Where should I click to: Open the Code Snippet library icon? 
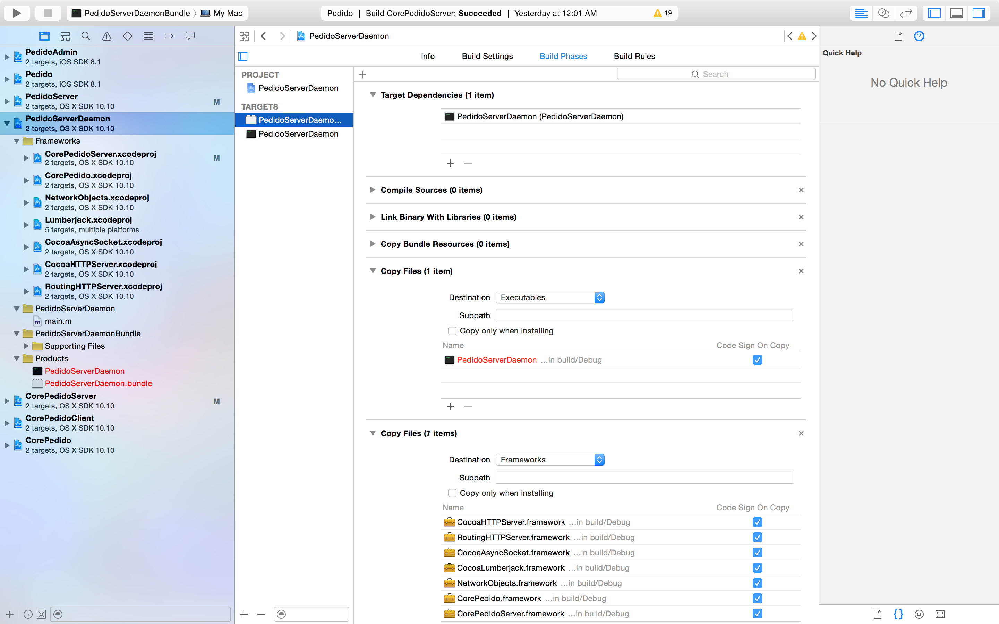pos(898,614)
